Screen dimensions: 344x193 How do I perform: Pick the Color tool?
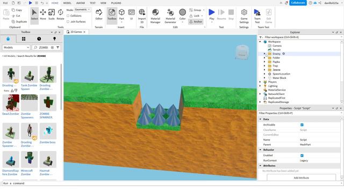[x=182, y=14]
